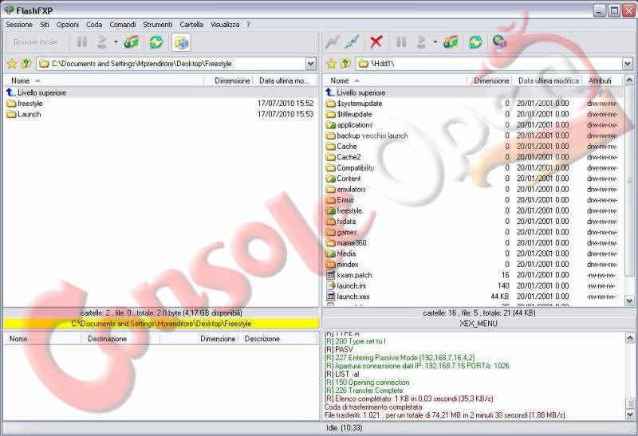Open dropdown arrow beside remote transfer icon
The height and width of the screenshot is (436, 638).
click(435, 42)
